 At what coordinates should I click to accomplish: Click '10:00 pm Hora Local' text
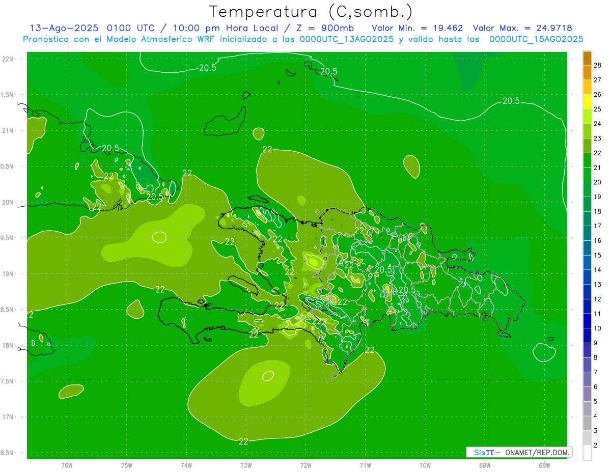click(x=226, y=27)
